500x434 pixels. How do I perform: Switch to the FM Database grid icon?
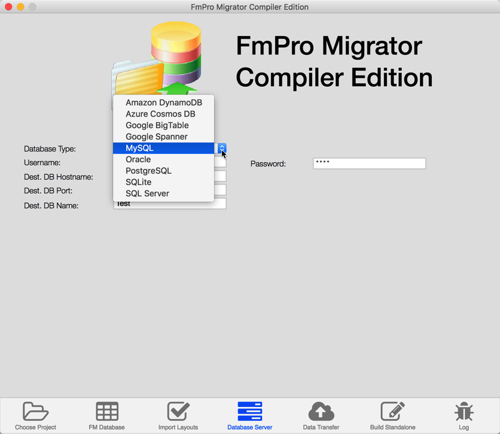click(107, 411)
